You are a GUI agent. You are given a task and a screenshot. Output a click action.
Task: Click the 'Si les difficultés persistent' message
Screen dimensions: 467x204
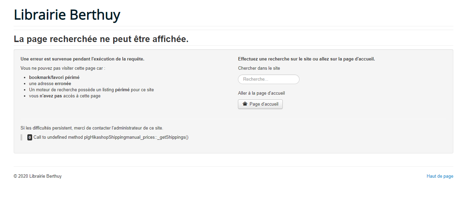coord(92,128)
